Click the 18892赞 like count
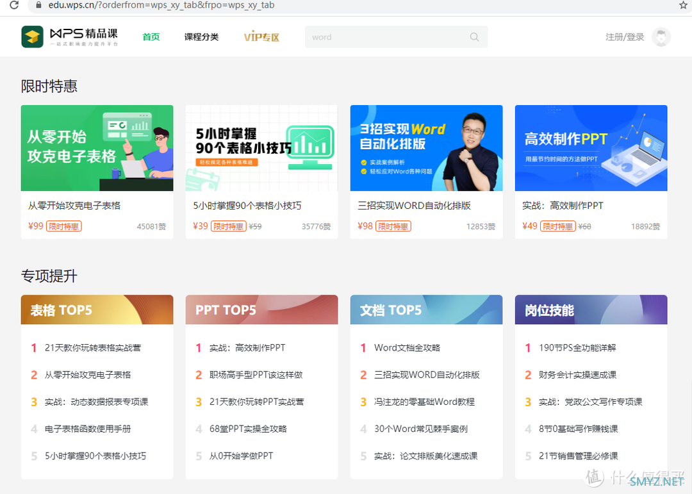 point(645,227)
